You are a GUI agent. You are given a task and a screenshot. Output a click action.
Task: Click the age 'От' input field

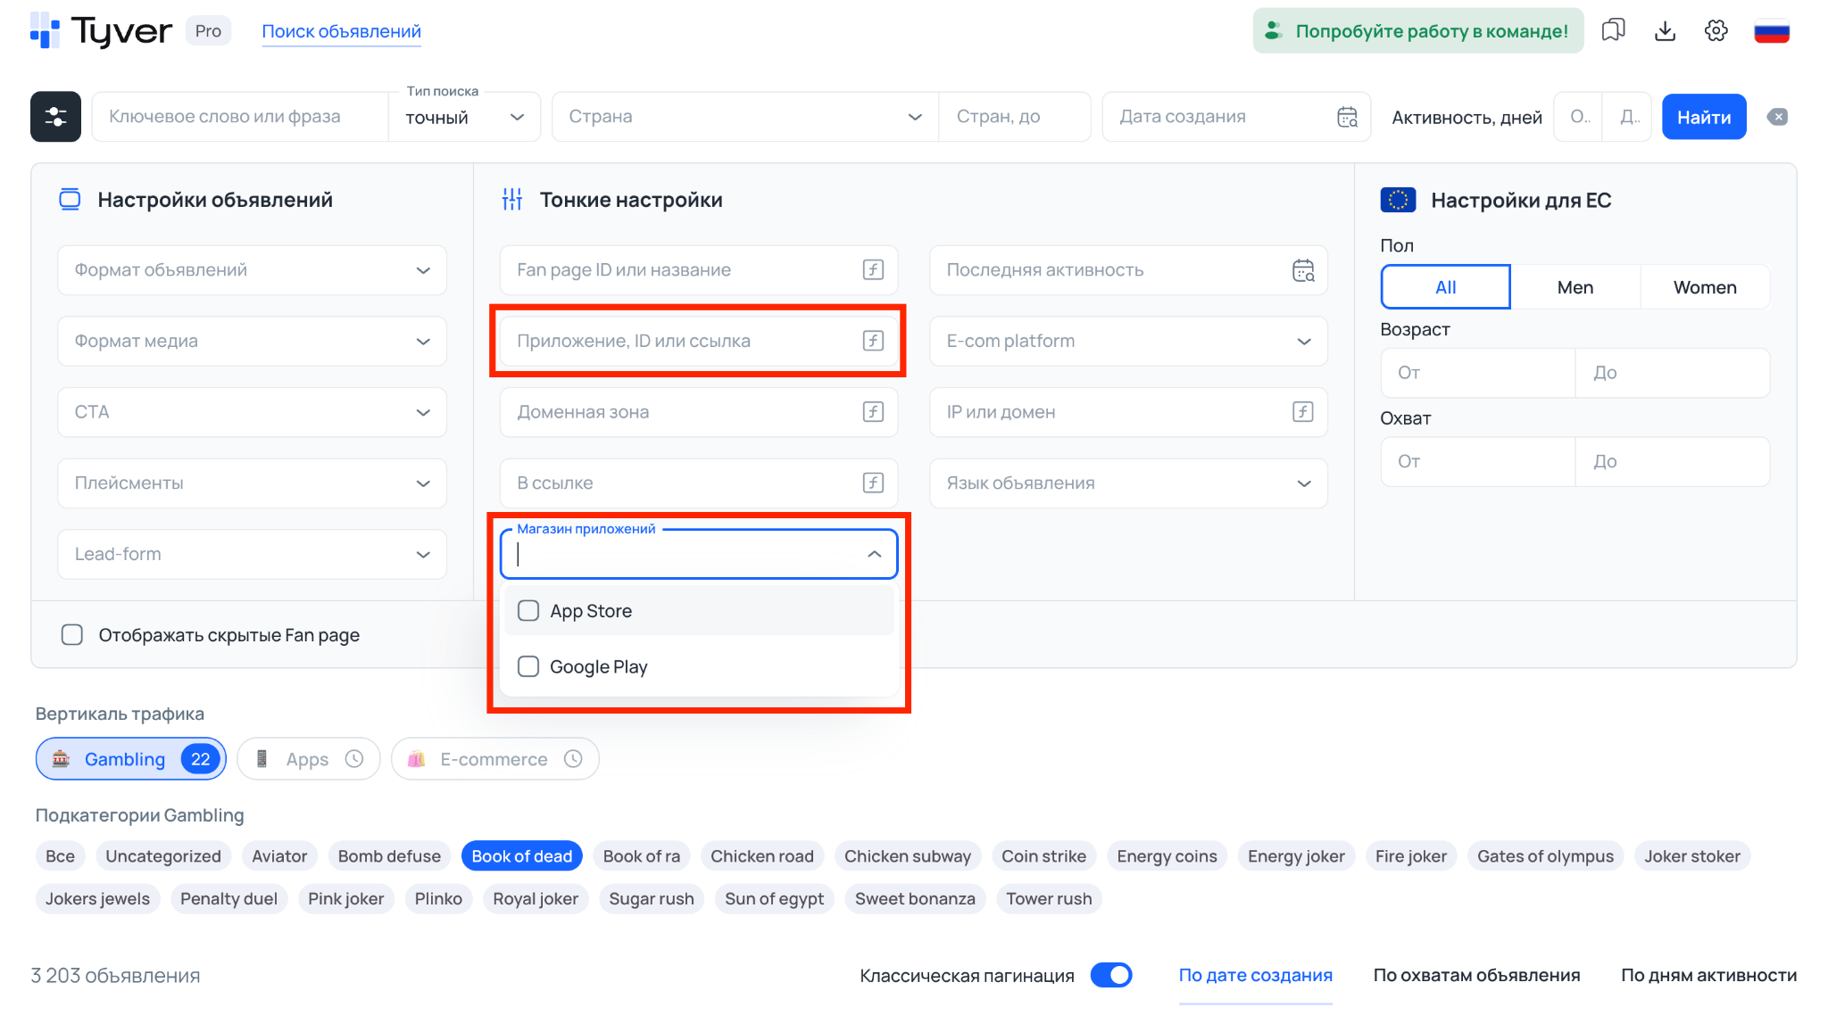click(x=1478, y=373)
